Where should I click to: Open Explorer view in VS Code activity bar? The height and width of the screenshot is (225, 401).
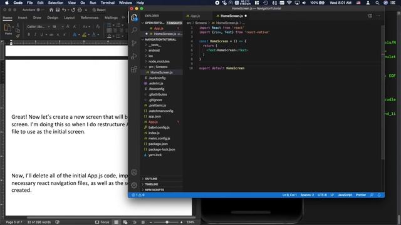tap(134, 17)
